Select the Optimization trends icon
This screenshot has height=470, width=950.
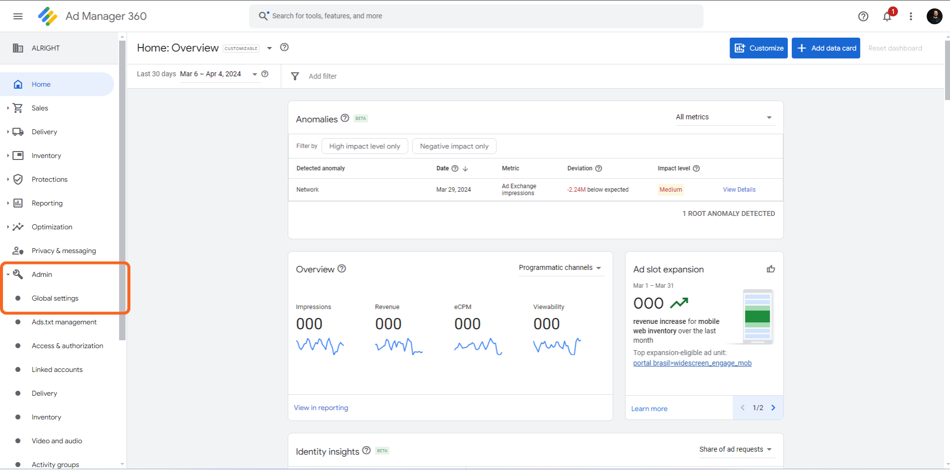coord(18,227)
